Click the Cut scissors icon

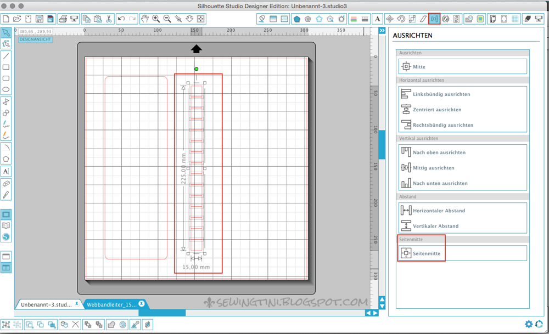pyautogui.click(x=109, y=19)
